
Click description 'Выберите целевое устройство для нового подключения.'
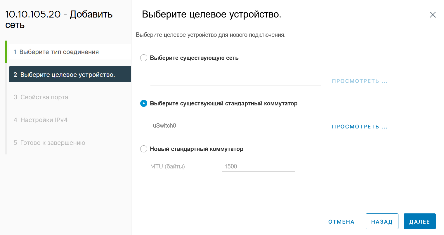tap(211, 35)
